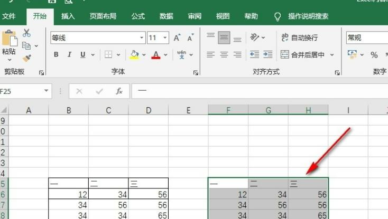Apply percent style
388x219 pixels.
click(374, 55)
